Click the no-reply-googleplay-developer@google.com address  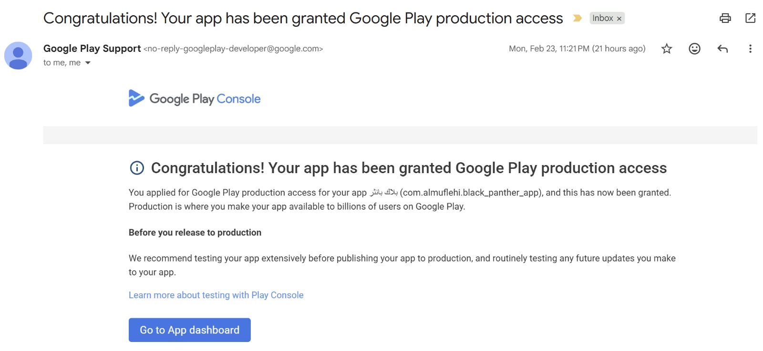pos(233,49)
